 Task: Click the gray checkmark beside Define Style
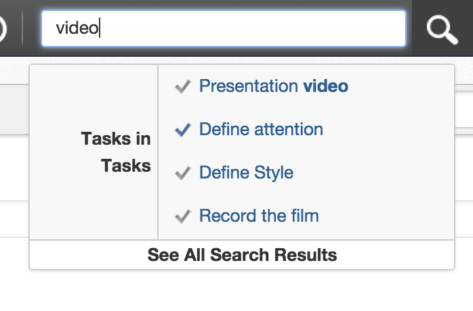[x=183, y=173]
